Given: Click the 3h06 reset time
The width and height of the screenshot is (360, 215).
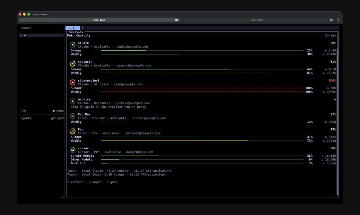Looking at the screenshot, I should coord(332,50).
